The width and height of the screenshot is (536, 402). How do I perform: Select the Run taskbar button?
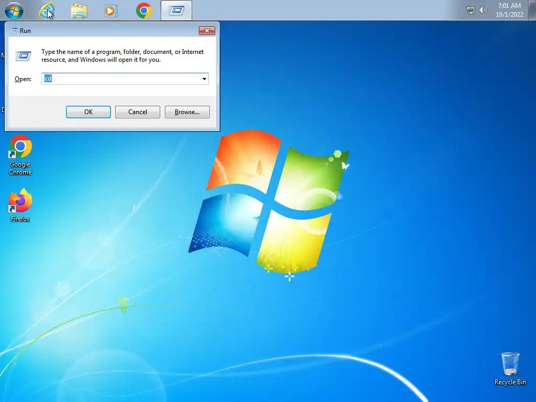point(176,10)
